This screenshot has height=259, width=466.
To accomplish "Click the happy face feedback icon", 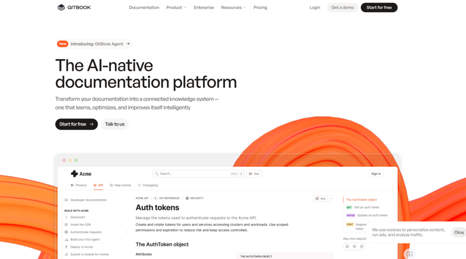I will coord(347,246).
